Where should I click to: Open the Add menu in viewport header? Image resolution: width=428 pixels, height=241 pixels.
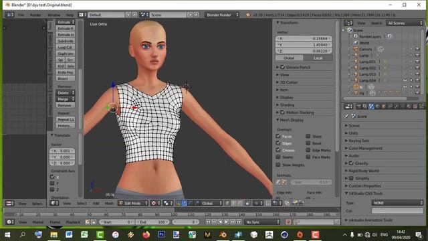tap(96, 203)
